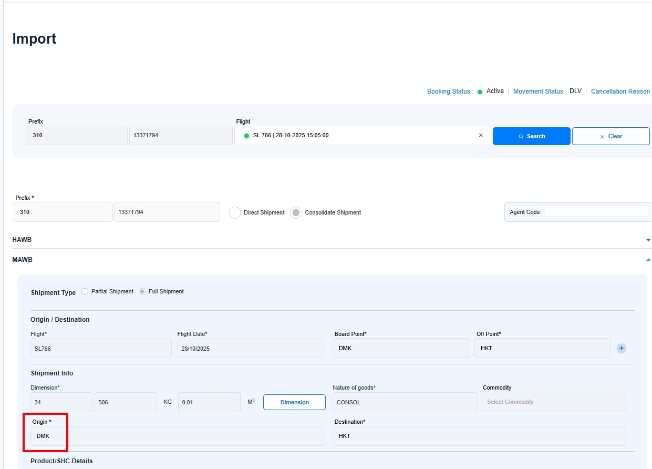Click the Destination field showing HKT
This screenshot has height=469, width=652.
click(x=479, y=436)
